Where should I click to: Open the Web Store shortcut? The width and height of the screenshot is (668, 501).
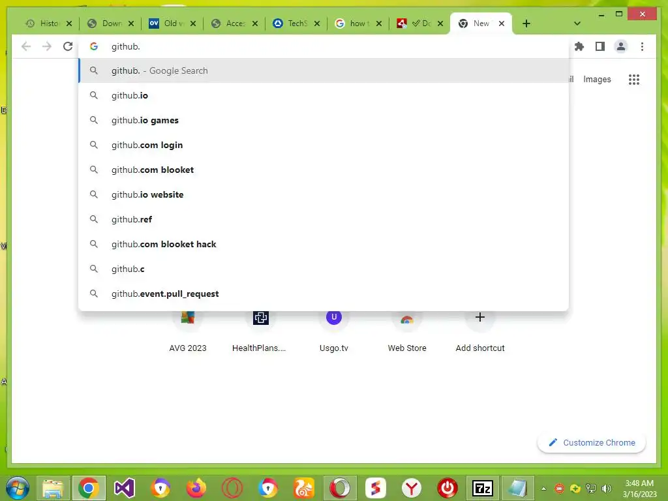coord(407,331)
